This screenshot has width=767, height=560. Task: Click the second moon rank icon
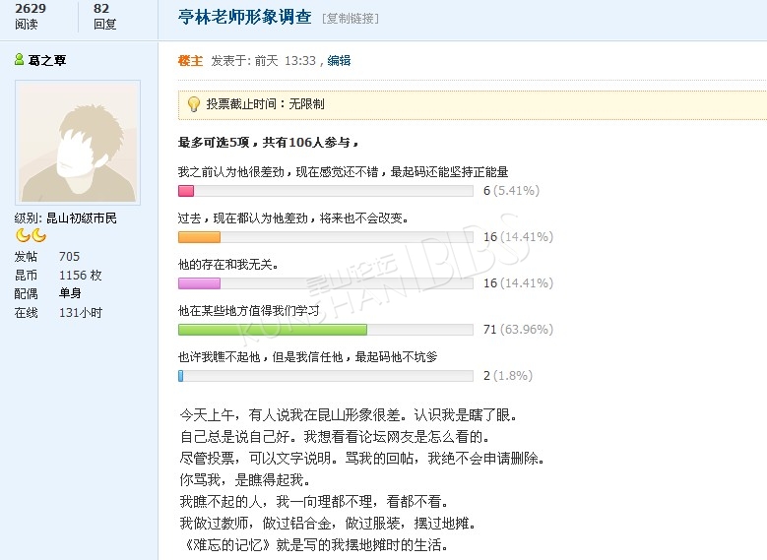click(38, 236)
